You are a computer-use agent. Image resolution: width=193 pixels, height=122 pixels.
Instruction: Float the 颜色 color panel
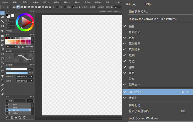point(31,11)
